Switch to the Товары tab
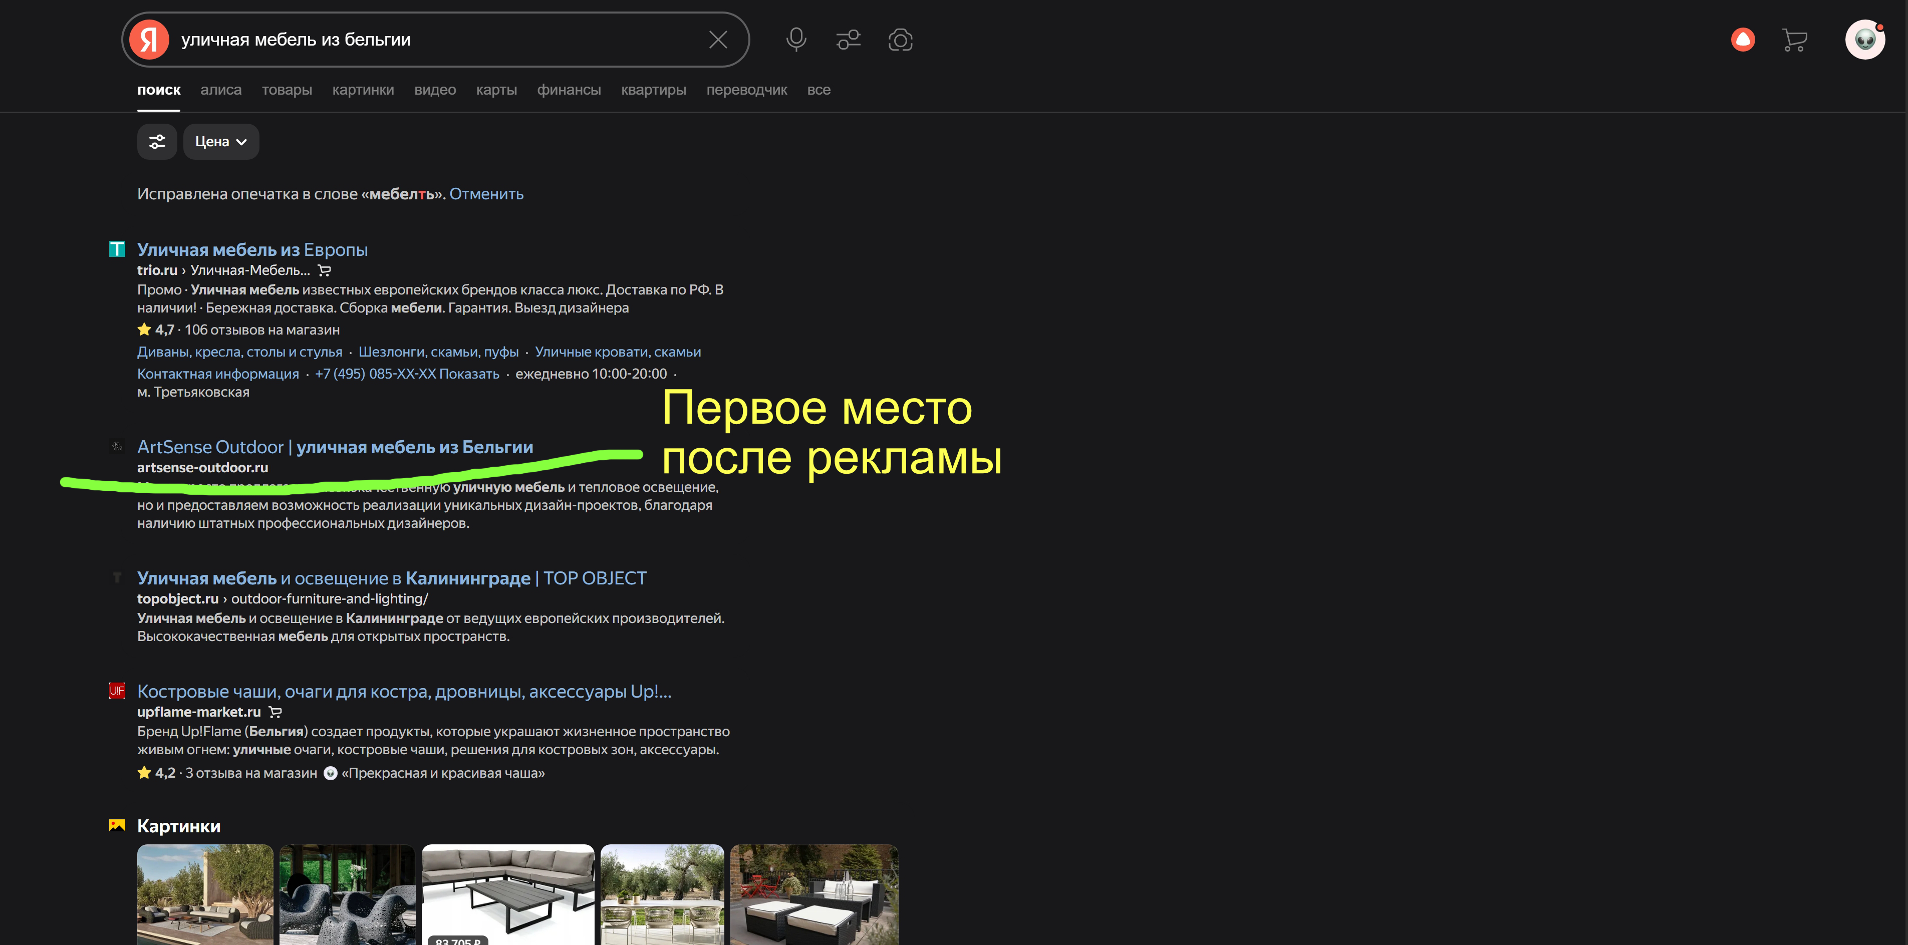 point(287,90)
